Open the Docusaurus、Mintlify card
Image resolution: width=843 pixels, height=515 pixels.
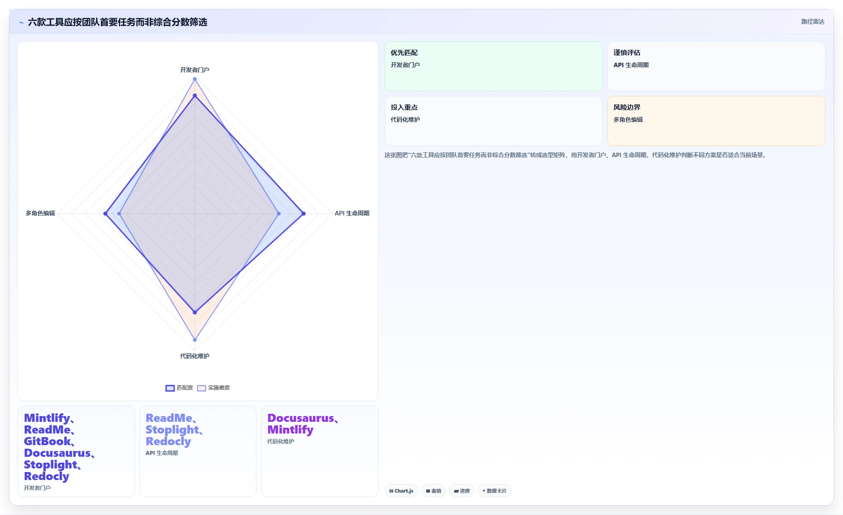coord(320,451)
